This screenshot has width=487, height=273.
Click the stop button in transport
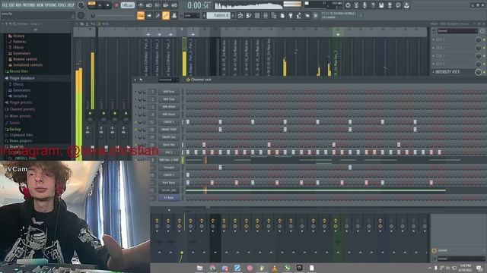pyautogui.click(x=108, y=5)
